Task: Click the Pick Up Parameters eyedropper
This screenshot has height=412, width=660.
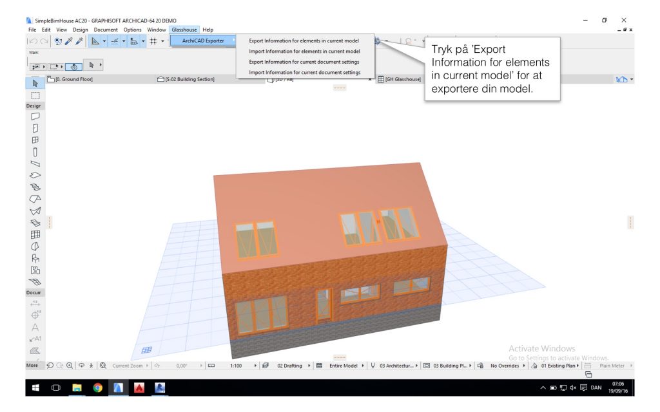Action: [x=68, y=41]
